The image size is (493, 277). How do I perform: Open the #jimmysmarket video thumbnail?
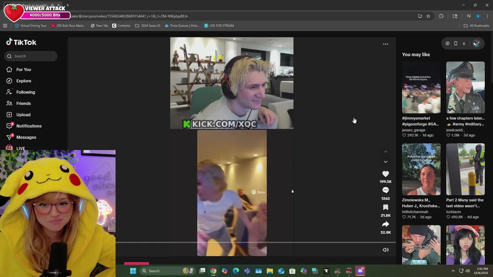[x=421, y=87]
